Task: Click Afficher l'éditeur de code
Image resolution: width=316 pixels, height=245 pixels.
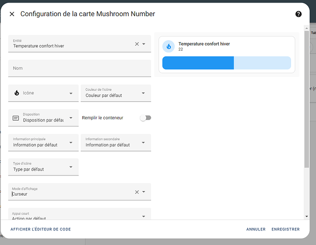Action: point(41,229)
